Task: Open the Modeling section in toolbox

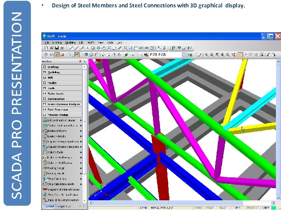Action: click(x=62, y=72)
